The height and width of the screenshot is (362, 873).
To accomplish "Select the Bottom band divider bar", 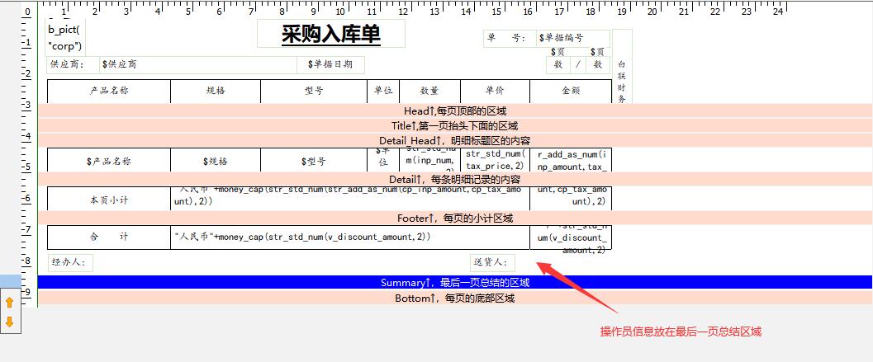I will pos(454,298).
